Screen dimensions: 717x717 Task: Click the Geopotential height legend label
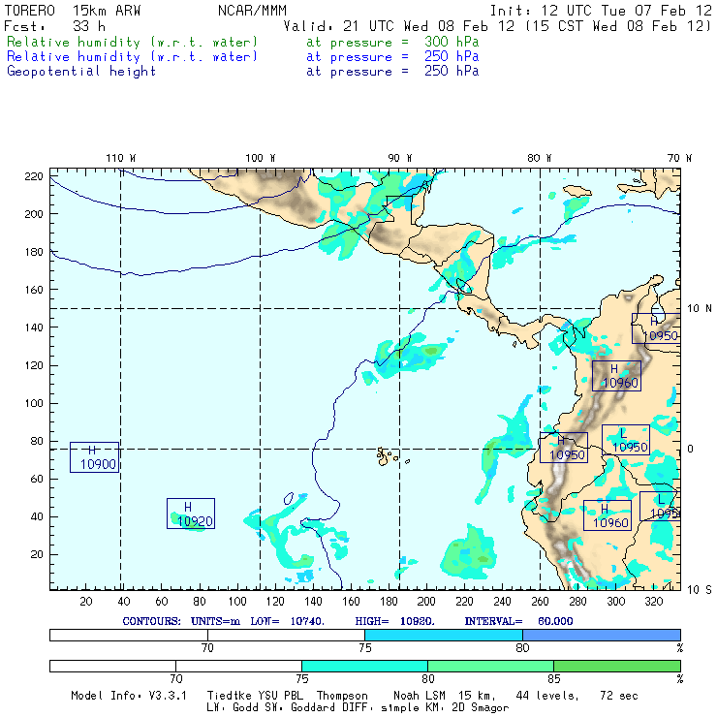click(81, 71)
